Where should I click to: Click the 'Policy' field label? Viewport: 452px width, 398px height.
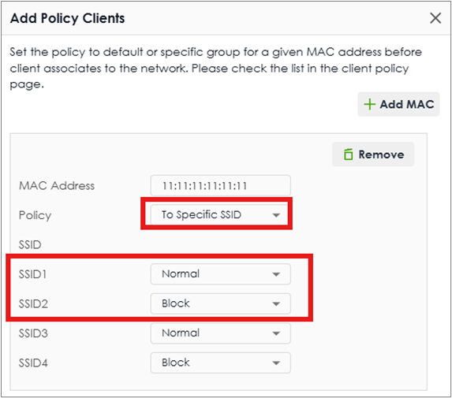tap(35, 215)
